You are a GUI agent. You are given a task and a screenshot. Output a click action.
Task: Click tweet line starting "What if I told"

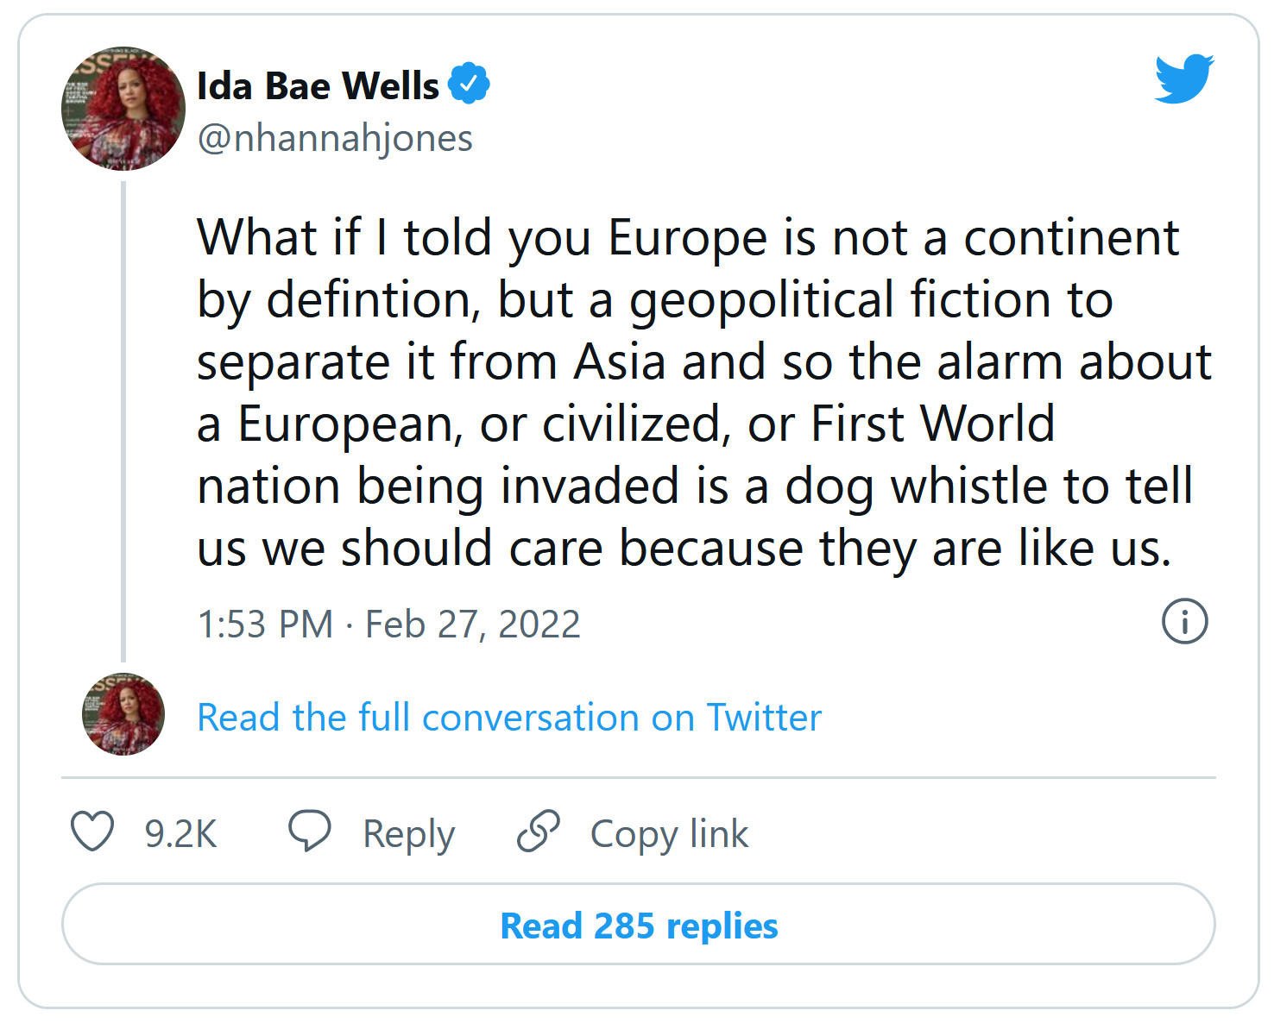coord(687,237)
